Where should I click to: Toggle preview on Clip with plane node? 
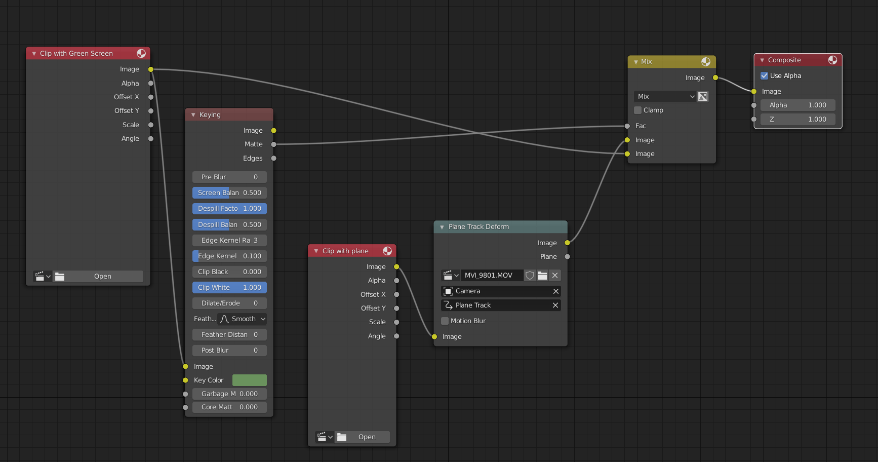[387, 251]
